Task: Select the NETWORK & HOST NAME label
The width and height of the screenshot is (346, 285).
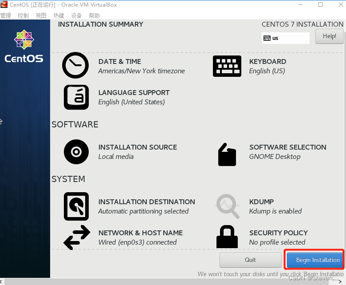Action: pyautogui.click(x=141, y=233)
